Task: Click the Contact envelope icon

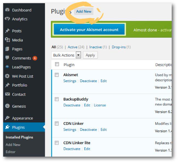Action: point(7,94)
